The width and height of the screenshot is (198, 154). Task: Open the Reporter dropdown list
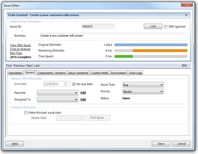(x=58, y=93)
